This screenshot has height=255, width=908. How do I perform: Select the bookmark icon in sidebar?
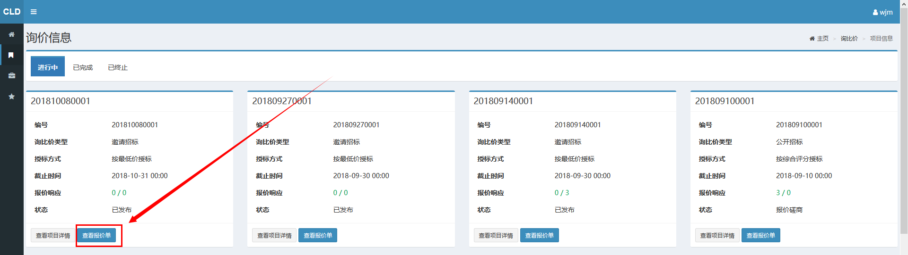coord(11,55)
